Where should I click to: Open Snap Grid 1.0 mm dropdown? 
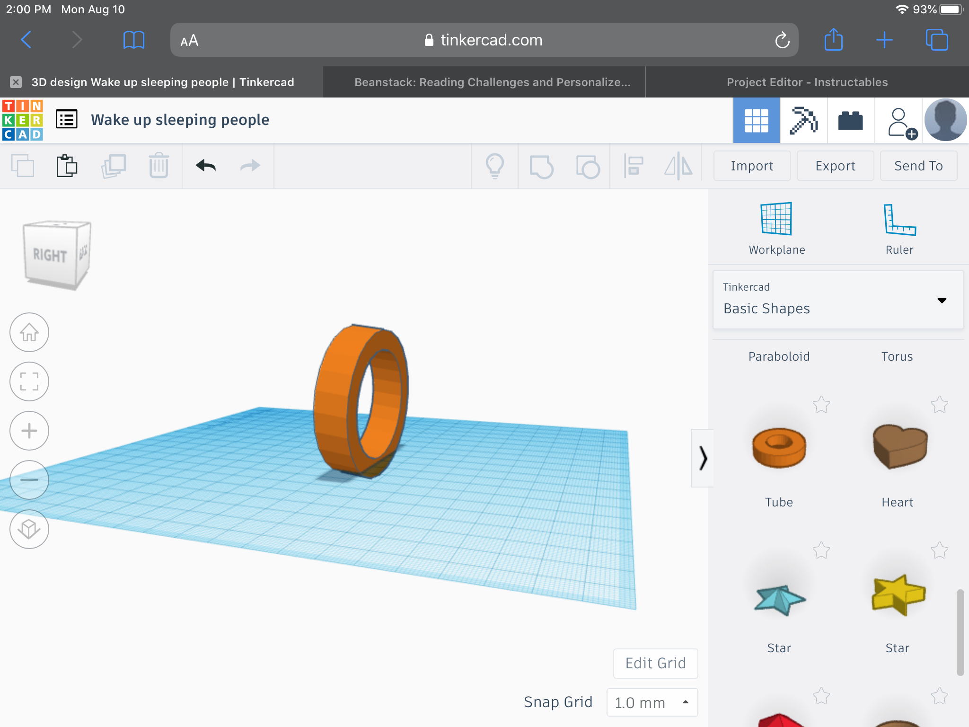tap(652, 702)
